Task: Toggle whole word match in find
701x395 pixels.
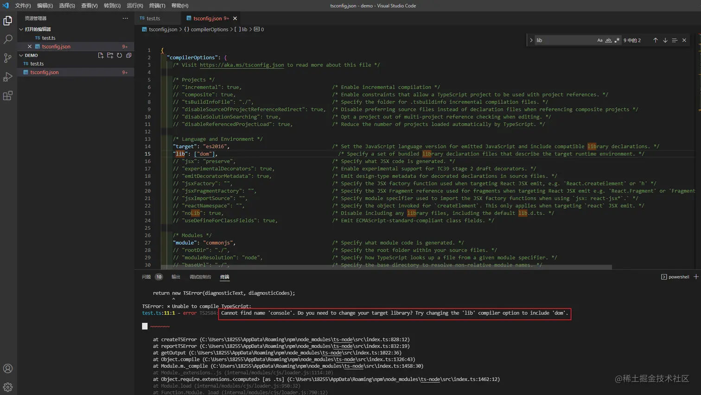Action: click(608, 40)
